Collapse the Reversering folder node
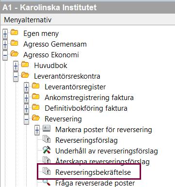 click(26, 119)
